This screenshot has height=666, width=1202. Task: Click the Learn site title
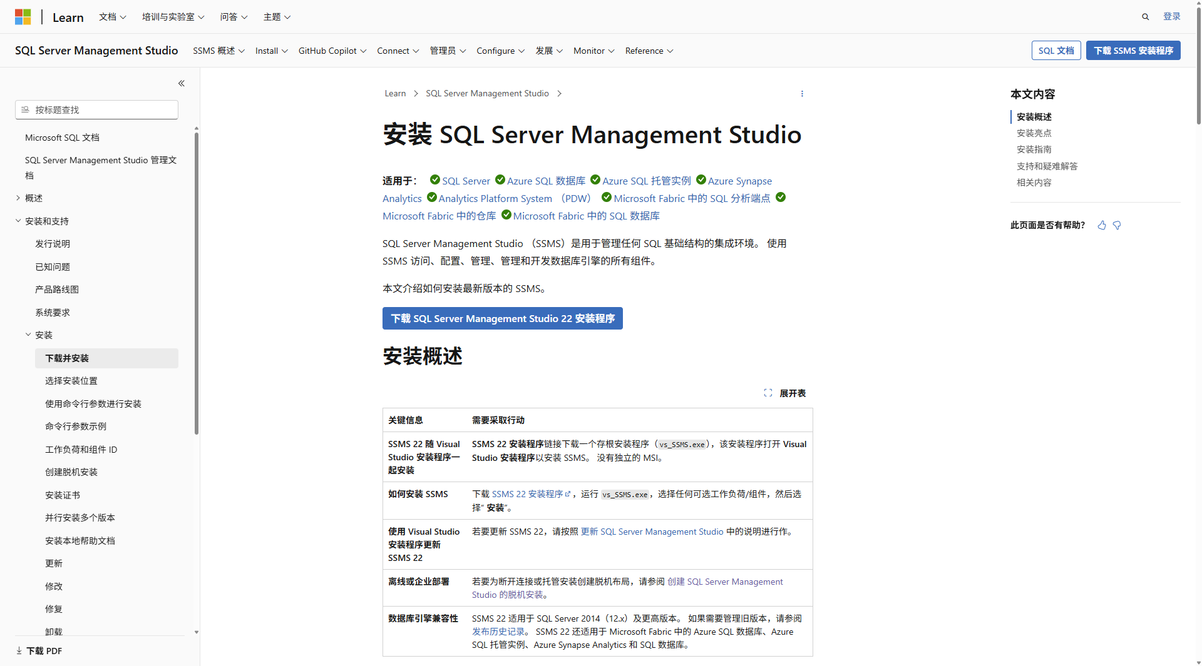click(68, 18)
